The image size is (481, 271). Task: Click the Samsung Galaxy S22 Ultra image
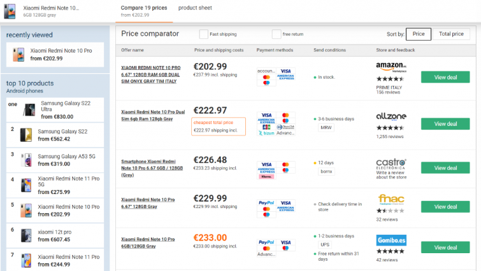[29, 110]
